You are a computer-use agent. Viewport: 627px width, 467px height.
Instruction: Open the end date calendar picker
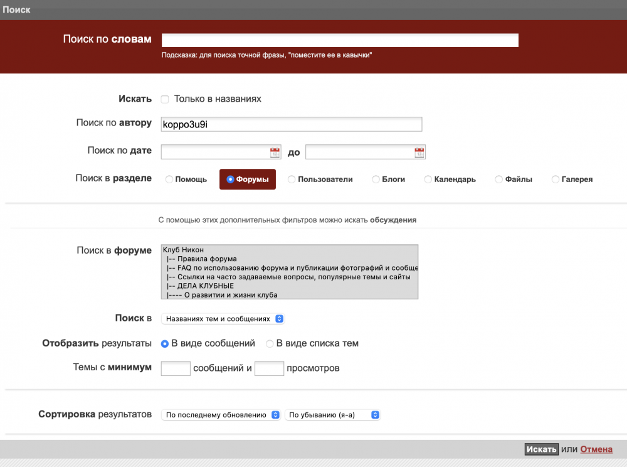point(419,153)
